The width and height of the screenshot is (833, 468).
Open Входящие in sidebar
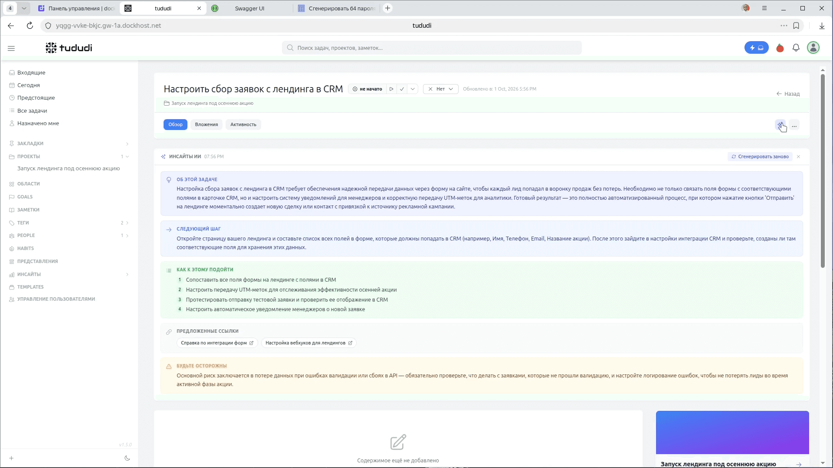click(31, 72)
